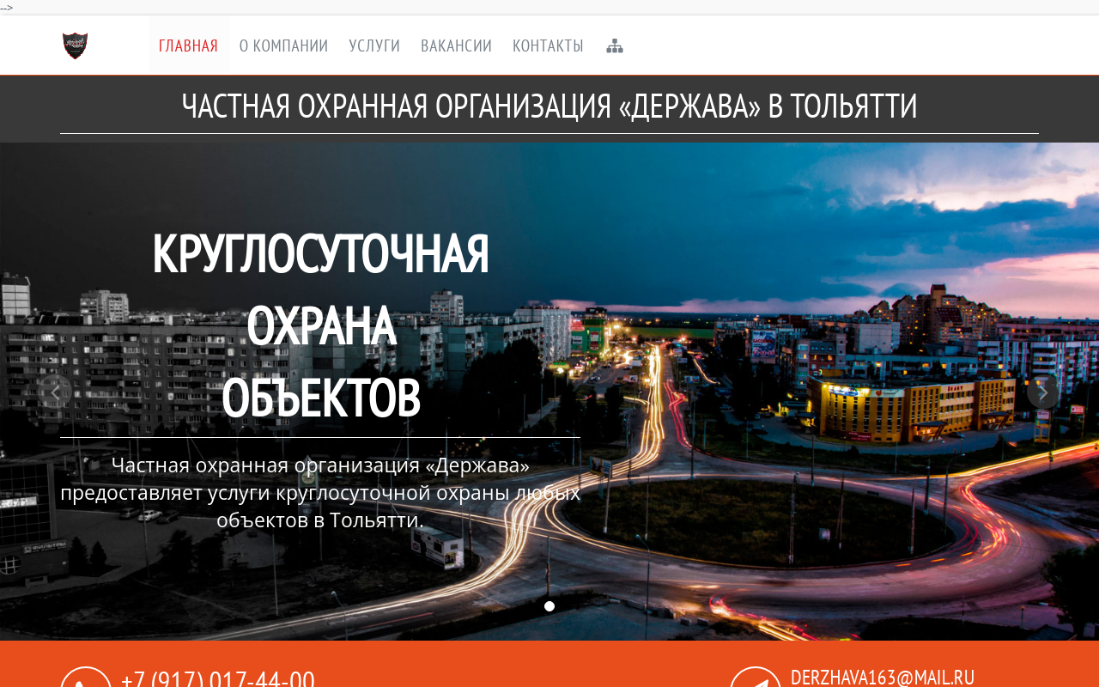Click the Круглосуточная охрана объектов slide title
The image size is (1099, 687).
[x=320, y=325]
